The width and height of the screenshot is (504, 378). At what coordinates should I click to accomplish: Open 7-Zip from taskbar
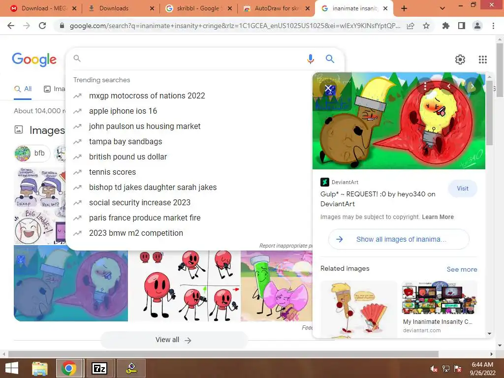pyautogui.click(x=99, y=368)
